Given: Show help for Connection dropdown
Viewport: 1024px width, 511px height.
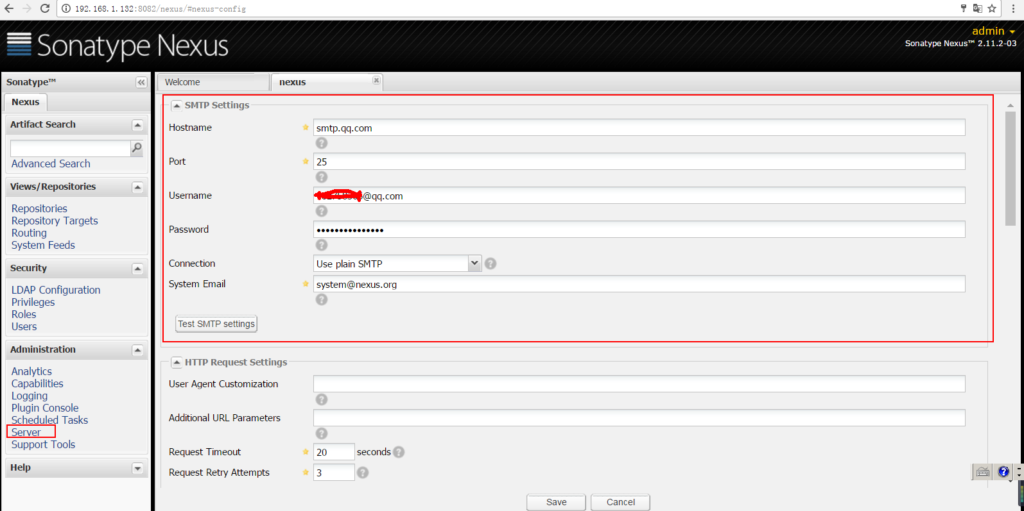Looking at the screenshot, I should [x=490, y=264].
